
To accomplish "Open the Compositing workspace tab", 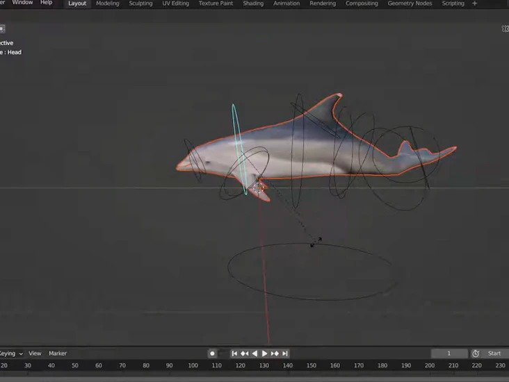I will tap(362, 3).
